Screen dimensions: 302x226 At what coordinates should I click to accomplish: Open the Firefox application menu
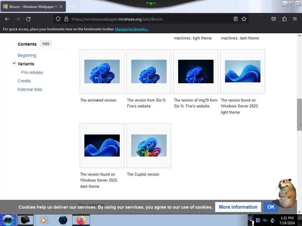pos(295,19)
